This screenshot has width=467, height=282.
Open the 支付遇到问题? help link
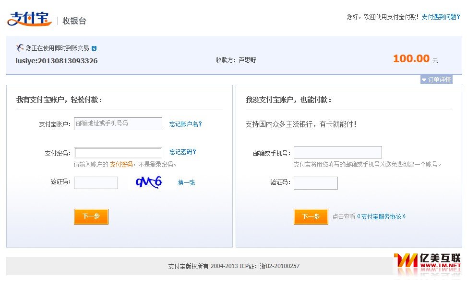point(441,17)
